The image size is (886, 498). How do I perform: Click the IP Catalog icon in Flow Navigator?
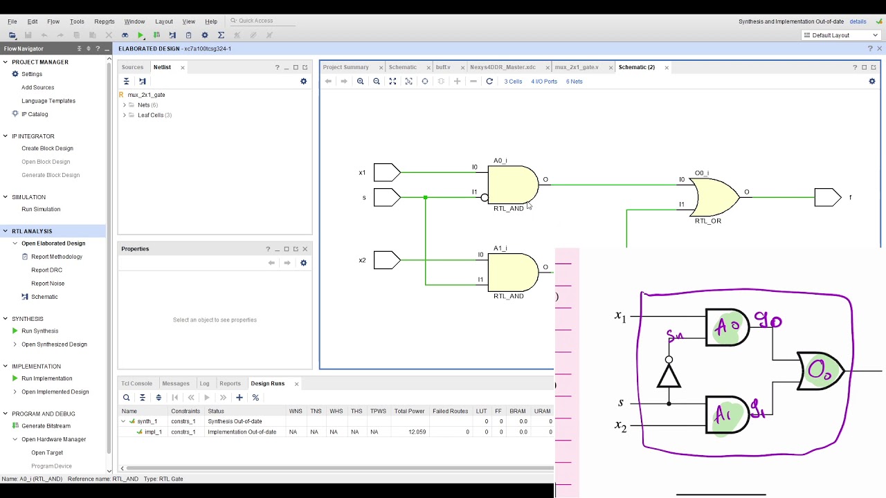[15, 114]
